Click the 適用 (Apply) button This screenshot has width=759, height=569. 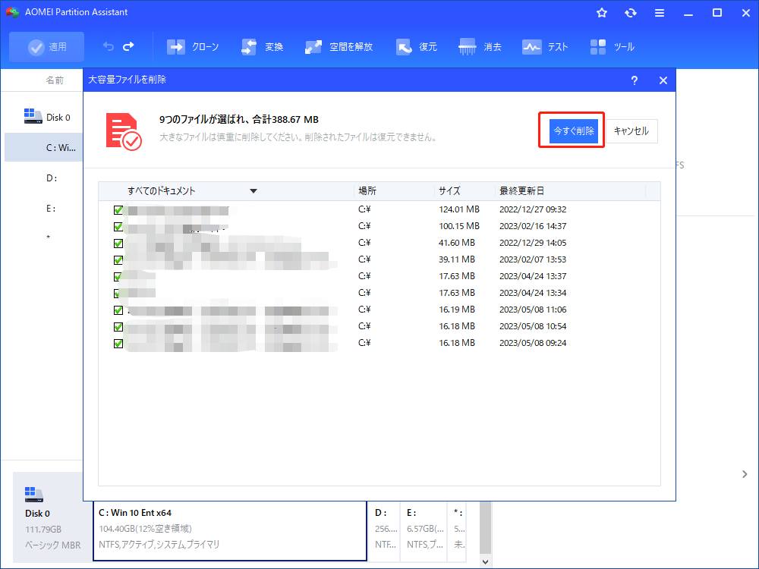coord(47,47)
